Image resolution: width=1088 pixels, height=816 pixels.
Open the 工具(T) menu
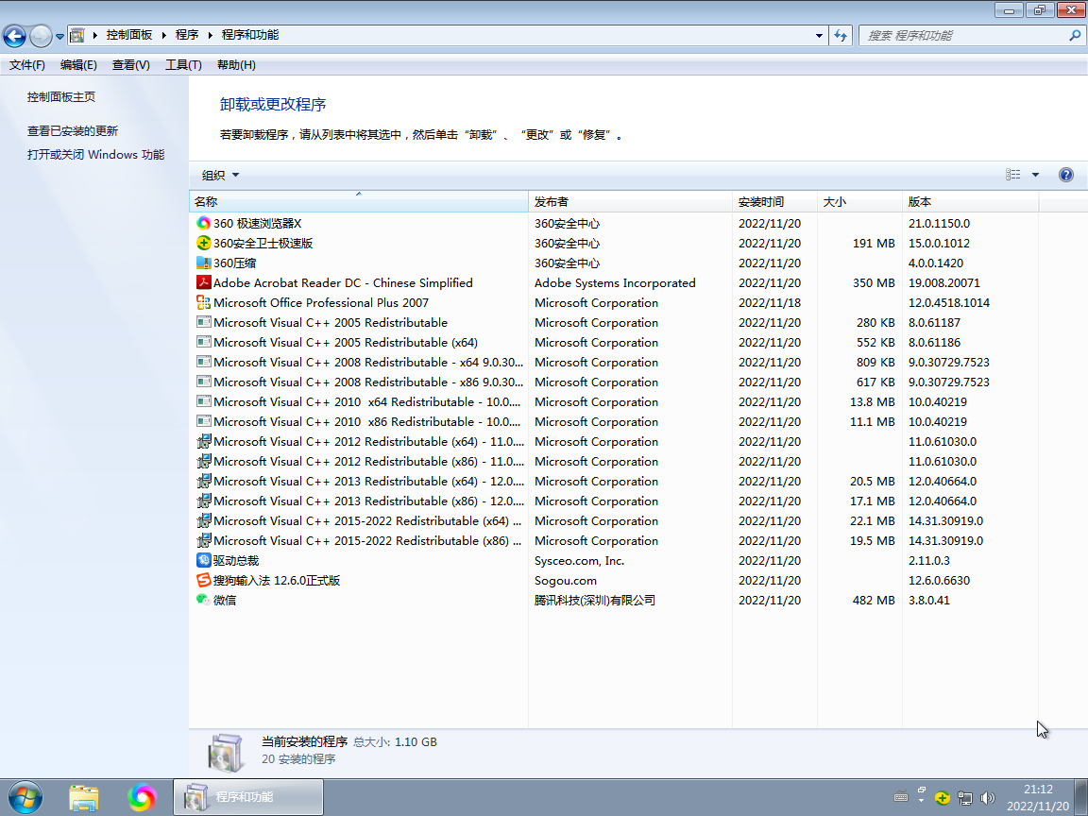[183, 64]
